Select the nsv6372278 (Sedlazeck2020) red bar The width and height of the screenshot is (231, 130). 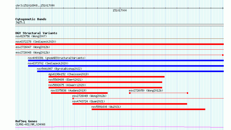point(119,44)
